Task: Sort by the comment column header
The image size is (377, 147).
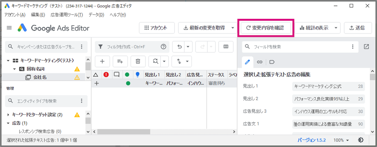Action: point(117,75)
